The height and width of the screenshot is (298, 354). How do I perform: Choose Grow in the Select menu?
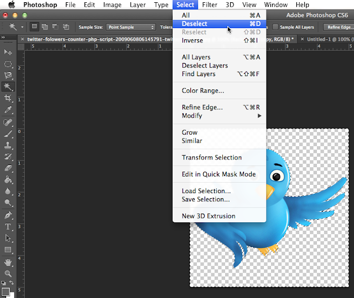coord(220,132)
